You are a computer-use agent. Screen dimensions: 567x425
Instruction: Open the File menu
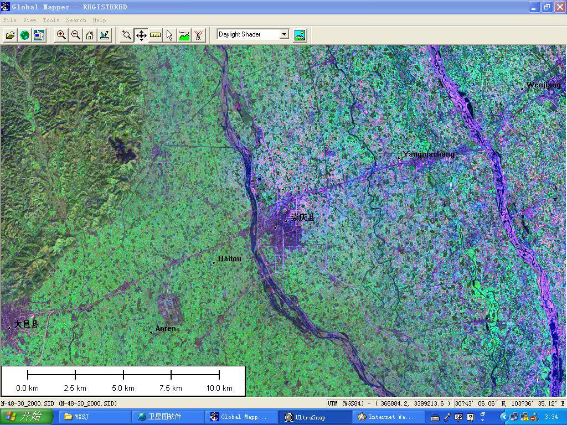coord(9,20)
